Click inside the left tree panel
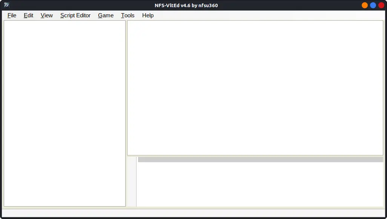The height and width of the screenshot is (219, 387). click(x=64, y=113)
